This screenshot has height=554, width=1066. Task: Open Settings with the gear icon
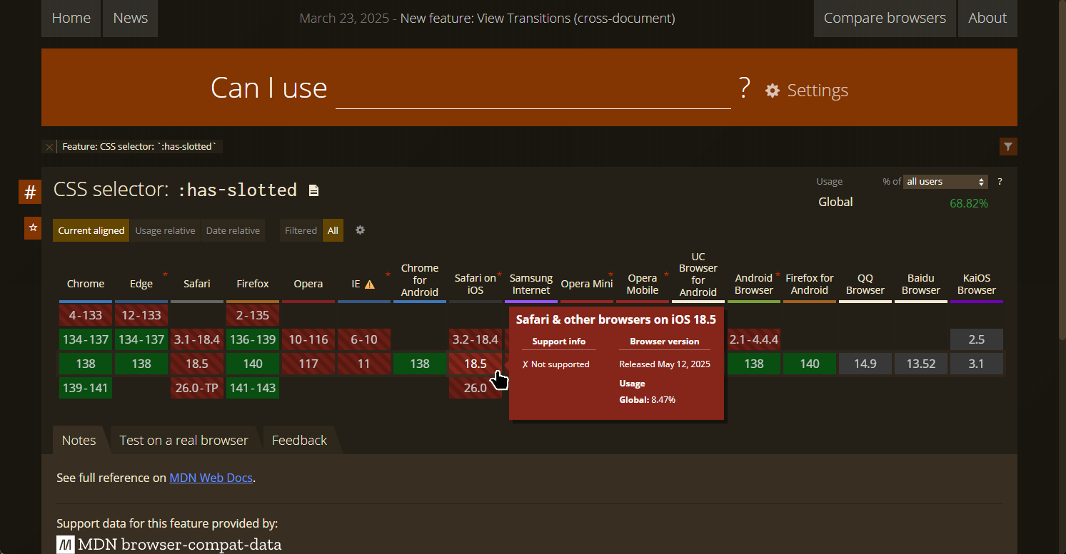coord(773,91)
